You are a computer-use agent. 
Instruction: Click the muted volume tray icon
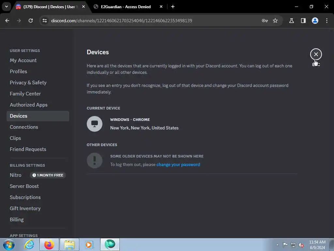point(301,245)
